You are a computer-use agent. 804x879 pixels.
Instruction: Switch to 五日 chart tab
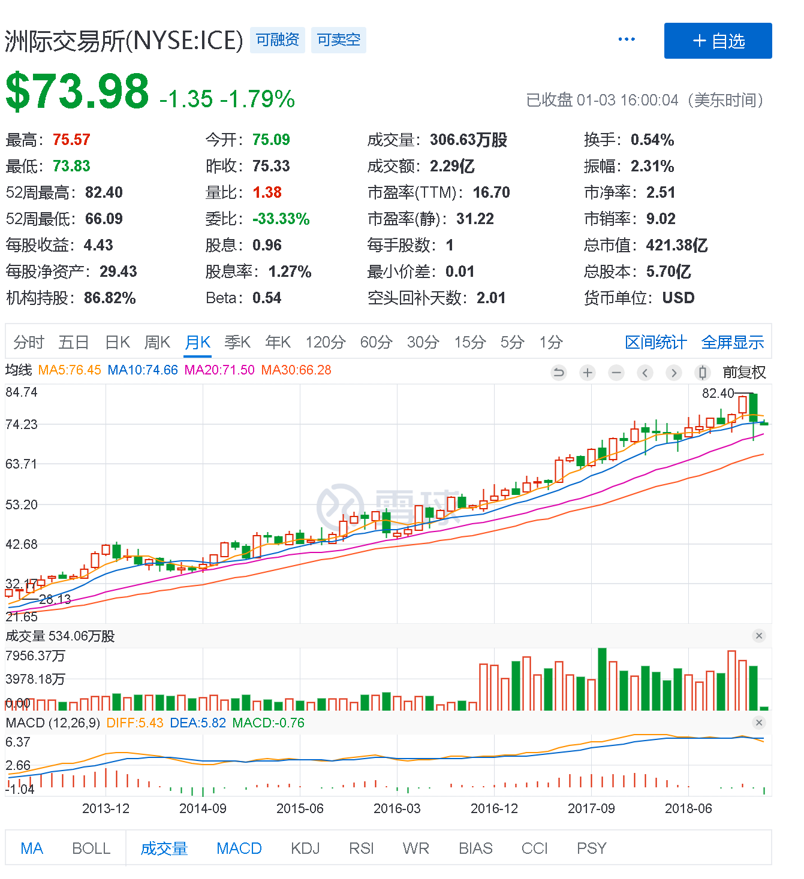click(74, 342)
